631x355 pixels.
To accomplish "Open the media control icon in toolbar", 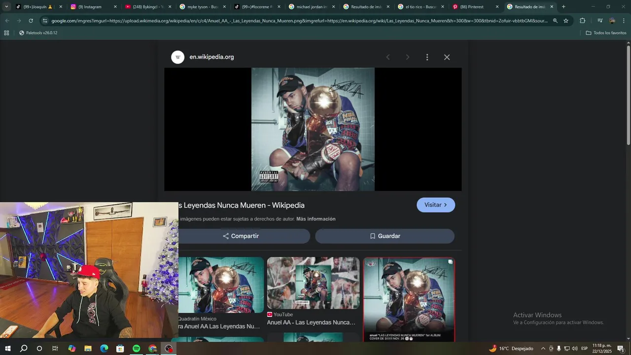I will click(x=599, y=21).
